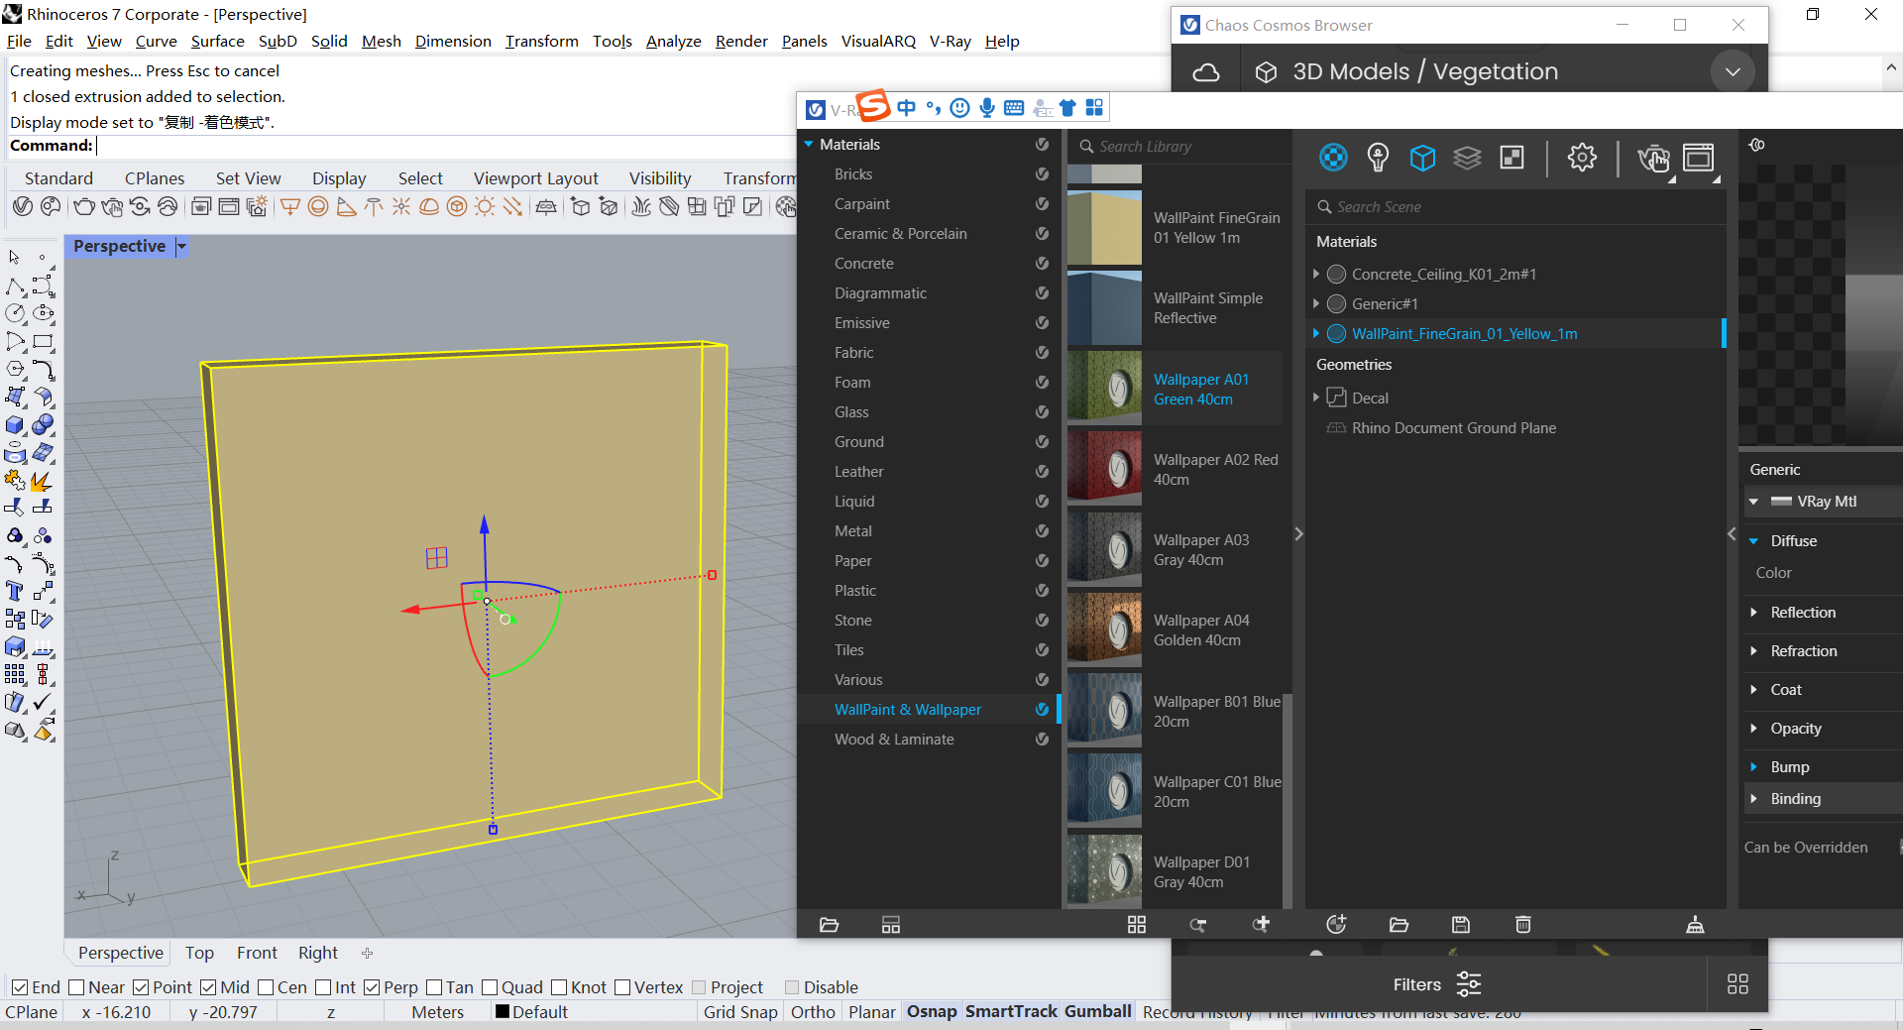The height and width of the screenshot is (1030, 1903).
Task: Open the V-Ray Frame Buffer window icon
Action: pyautogui.click(x=1698, y=157)
